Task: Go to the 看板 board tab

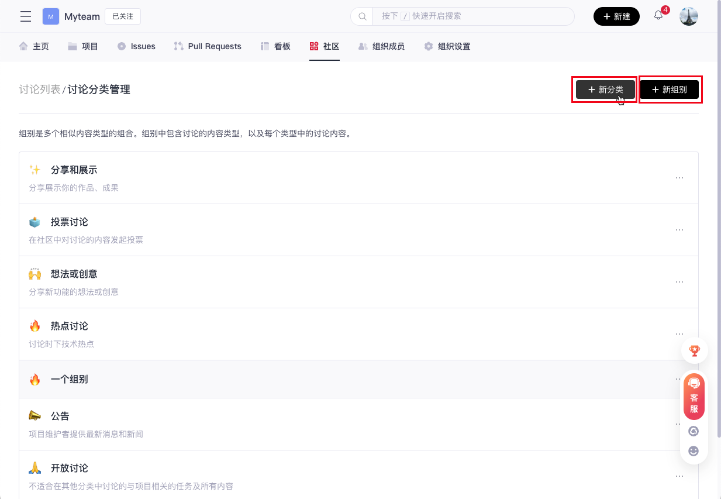Action: coord(275,46)
